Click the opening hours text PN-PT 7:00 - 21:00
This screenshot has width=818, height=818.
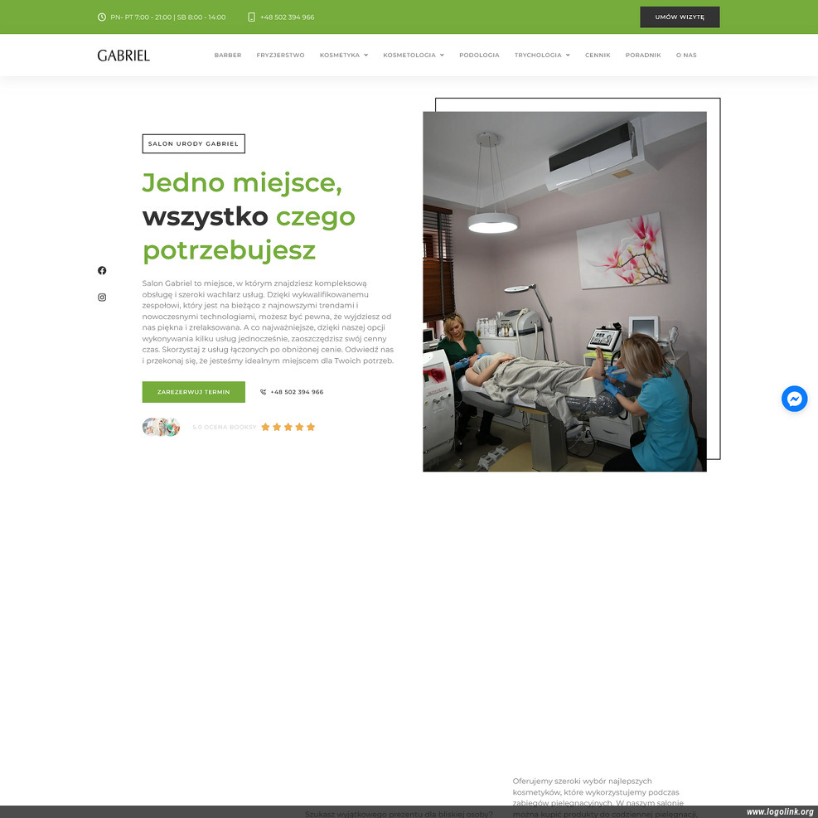click(x=168, y=17)
